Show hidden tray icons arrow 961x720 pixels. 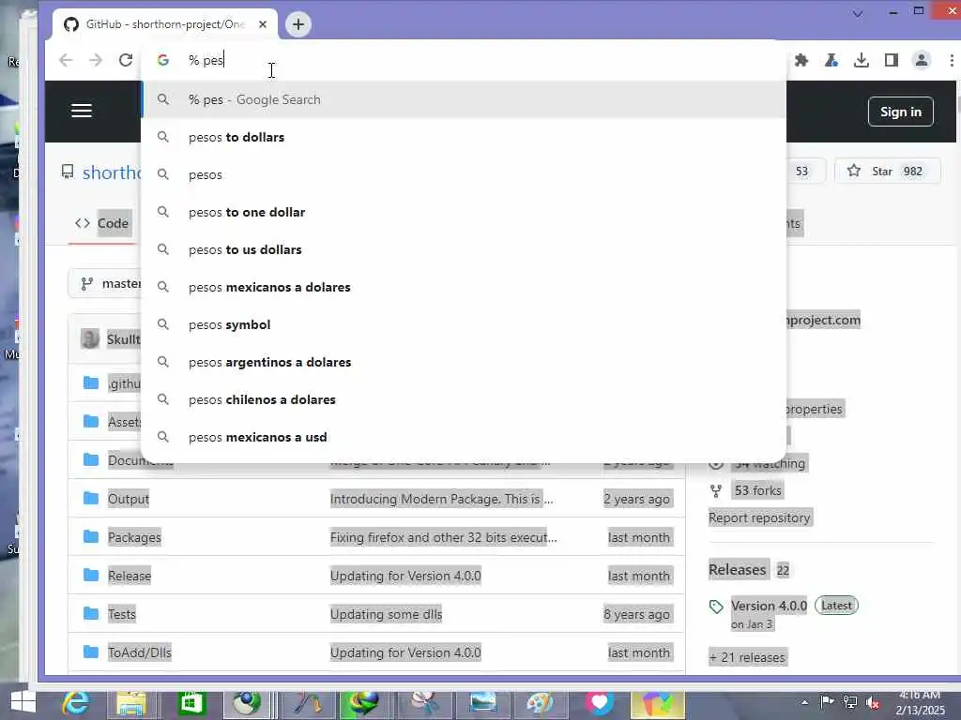click(x=804, y=702)
